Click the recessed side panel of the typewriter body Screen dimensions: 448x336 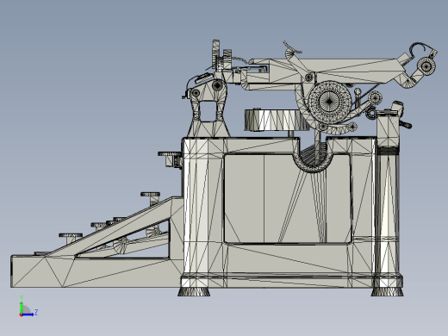pyautogui.click(x=287, y=199)
